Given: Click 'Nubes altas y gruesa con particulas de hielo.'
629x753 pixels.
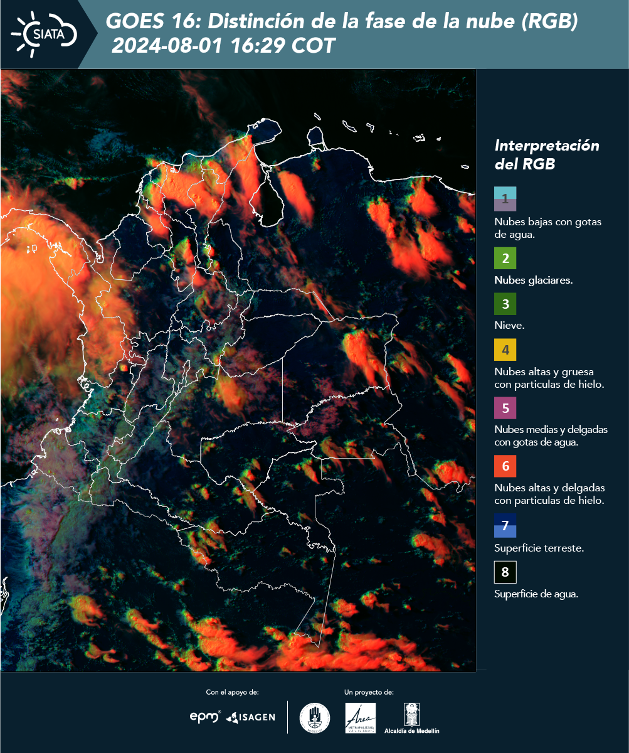Looking at the screenshot, I should click(549, 378).
